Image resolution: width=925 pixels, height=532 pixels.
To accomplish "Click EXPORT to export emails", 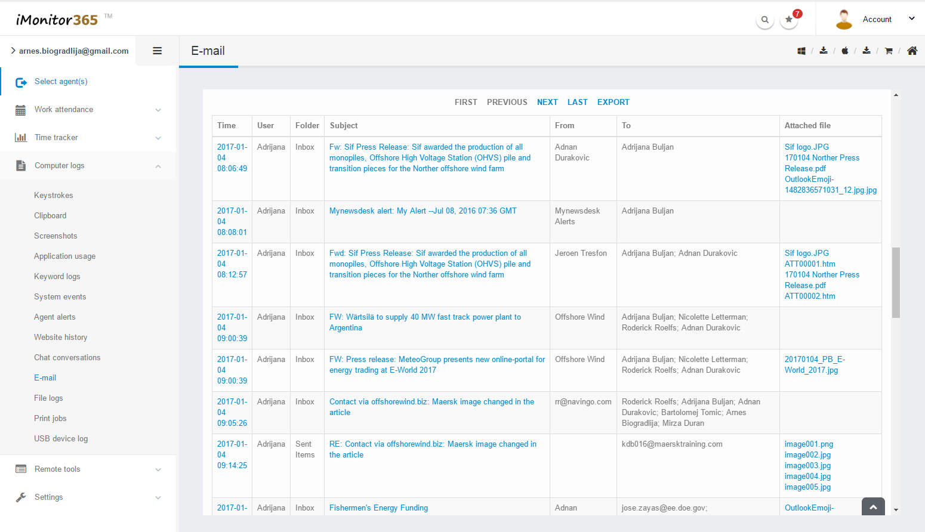I will click(x=613, y=103).
